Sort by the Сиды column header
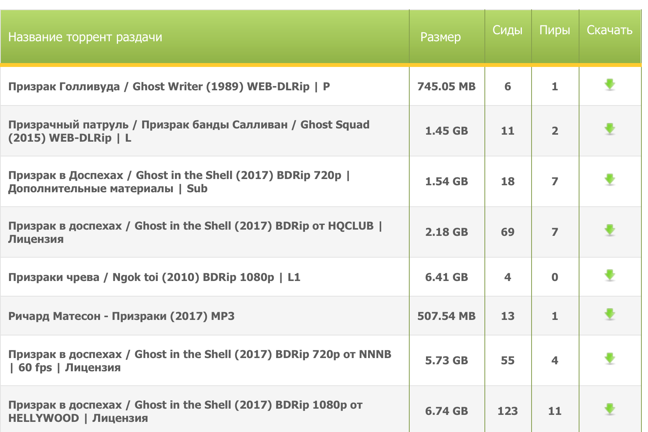This screenshot has width=648, height=432. pos(507,30)
